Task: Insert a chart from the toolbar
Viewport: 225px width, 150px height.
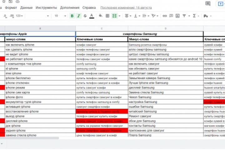Action: click(177, 16)
